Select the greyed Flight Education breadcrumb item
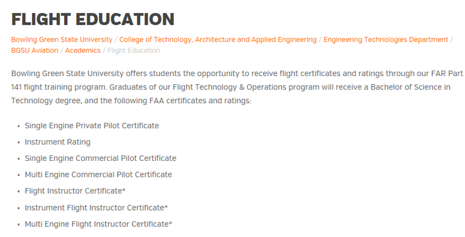 pyautogui.click(x=134, y=50)
